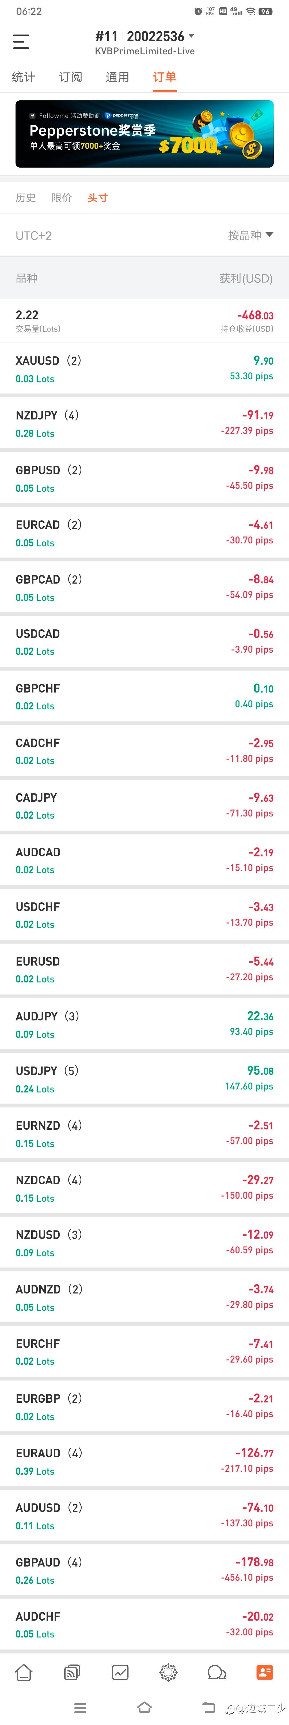289x1725 pixels.
Task: Tap the Android back navigation icon
Action: point(209,1707)
